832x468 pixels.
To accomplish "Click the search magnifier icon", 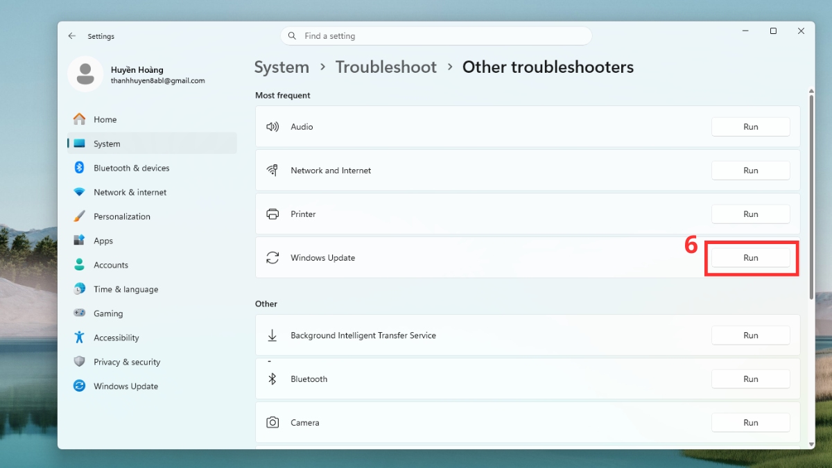I will [x=292, y=36].
